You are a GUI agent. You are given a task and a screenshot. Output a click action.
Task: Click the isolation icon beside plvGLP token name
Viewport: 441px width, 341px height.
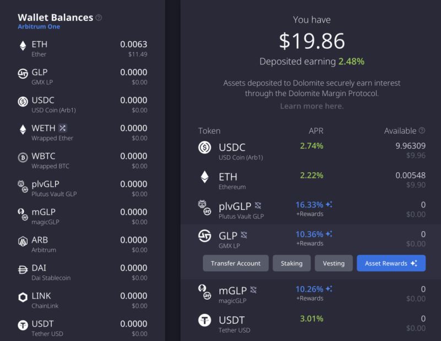258,206
